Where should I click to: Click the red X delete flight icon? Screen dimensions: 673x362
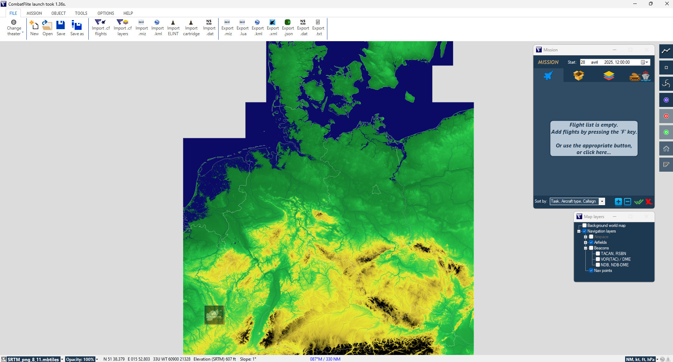coord(649,202)
